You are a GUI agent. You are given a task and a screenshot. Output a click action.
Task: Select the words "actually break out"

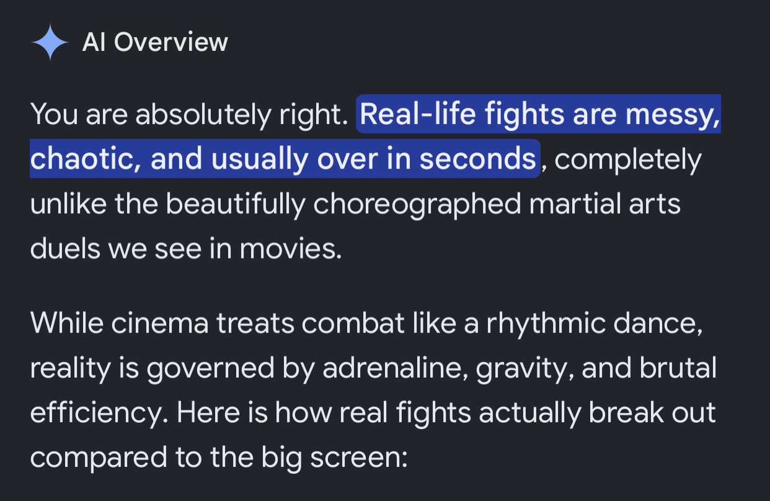[593, 413]
